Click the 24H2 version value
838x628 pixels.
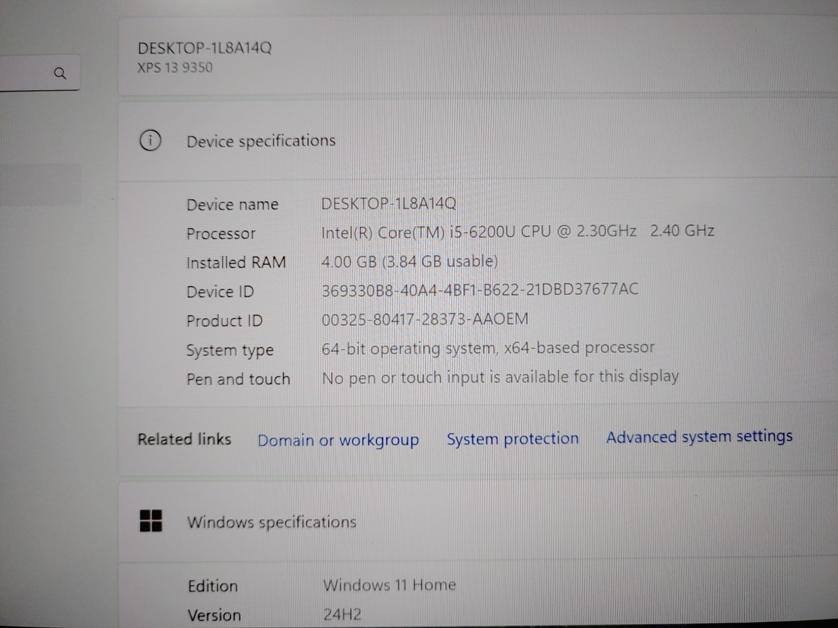click(x=343, y=614)
